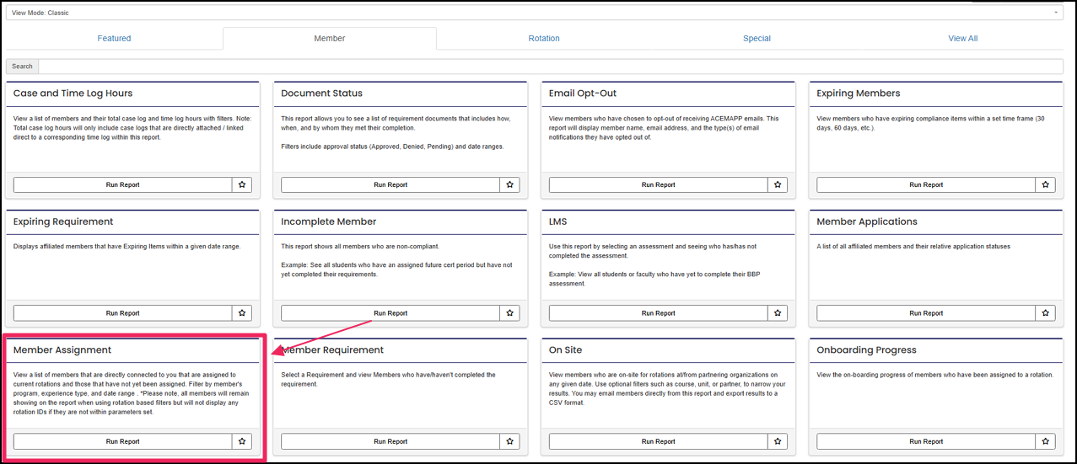This screenshot has height=464, width=1077.
Task: Click the Member Assignment card title
Action: coord(62,350)
